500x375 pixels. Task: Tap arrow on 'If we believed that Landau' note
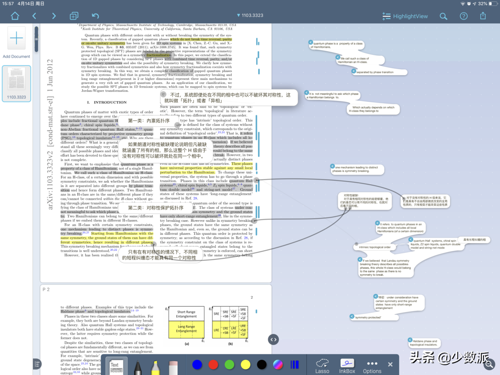click(x=360, y=259)
